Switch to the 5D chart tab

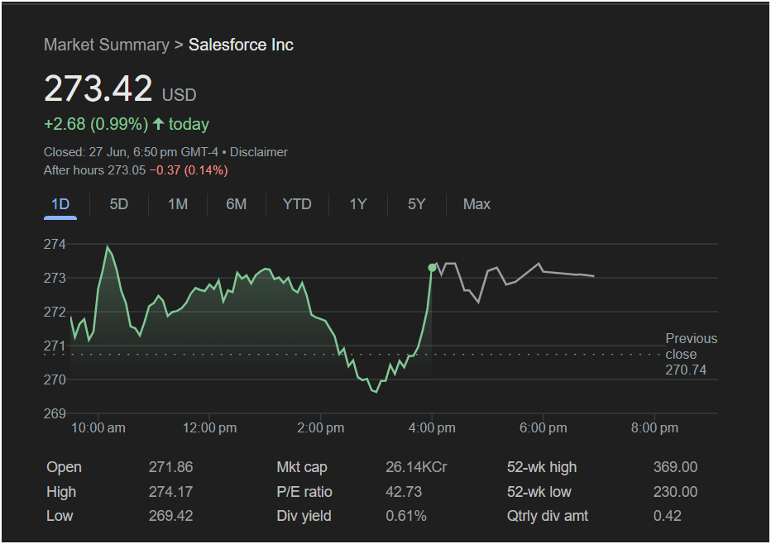pos(119,204)
